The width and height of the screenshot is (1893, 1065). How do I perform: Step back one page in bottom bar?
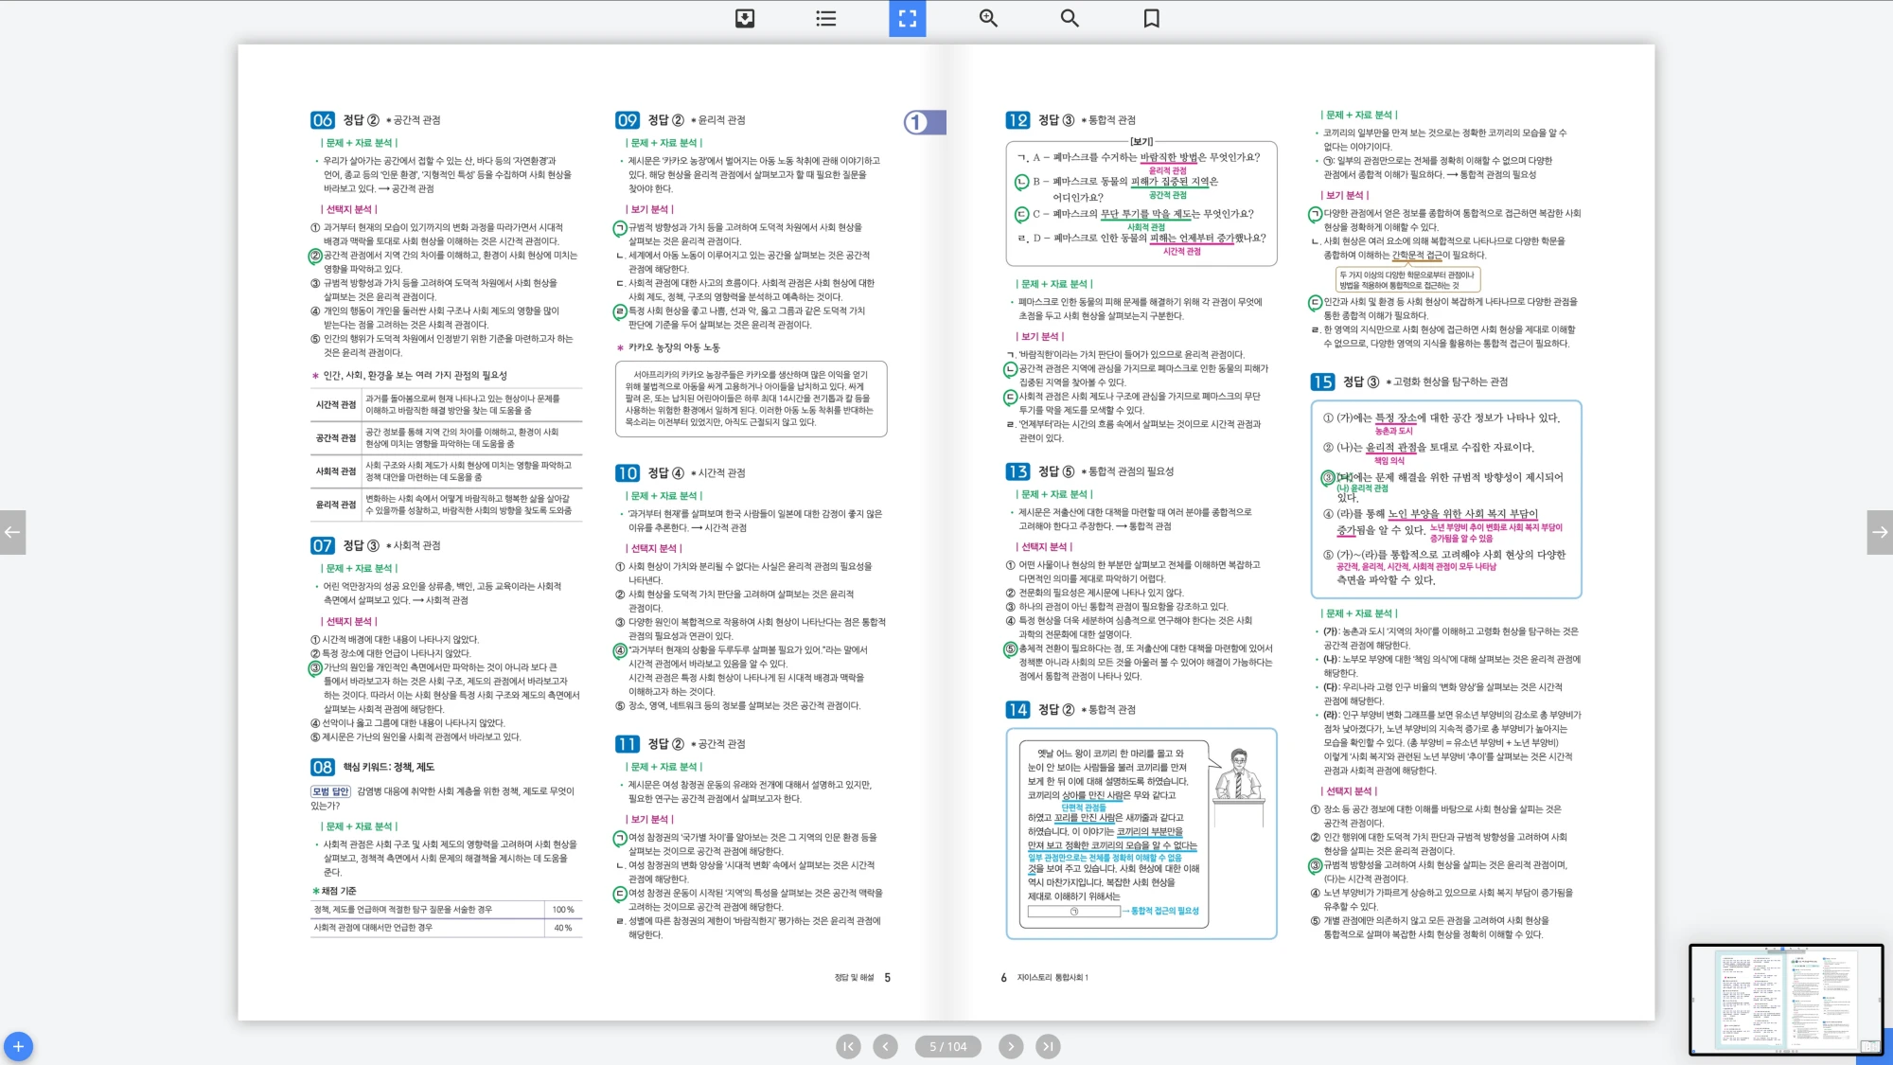tap(885, 1046)
